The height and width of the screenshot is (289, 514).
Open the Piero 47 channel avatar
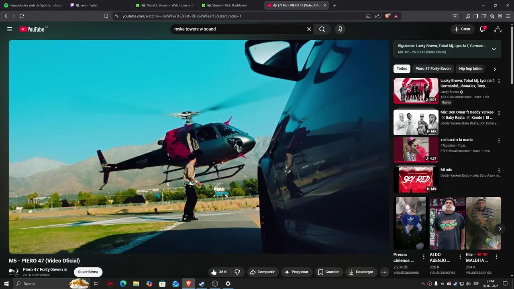coord(14,272)
